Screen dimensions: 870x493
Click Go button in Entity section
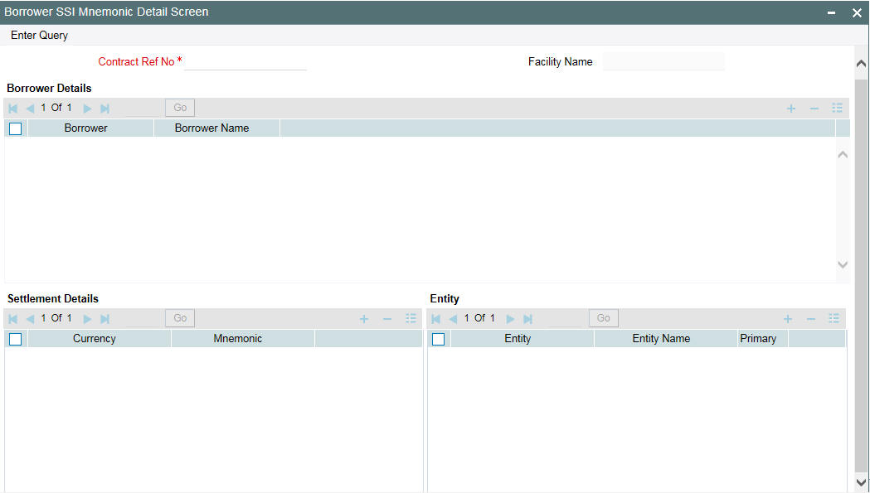[x=603, y=318]
